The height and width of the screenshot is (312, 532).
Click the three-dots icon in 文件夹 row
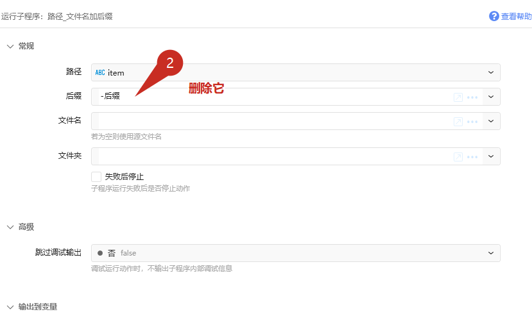coord(472,157)
